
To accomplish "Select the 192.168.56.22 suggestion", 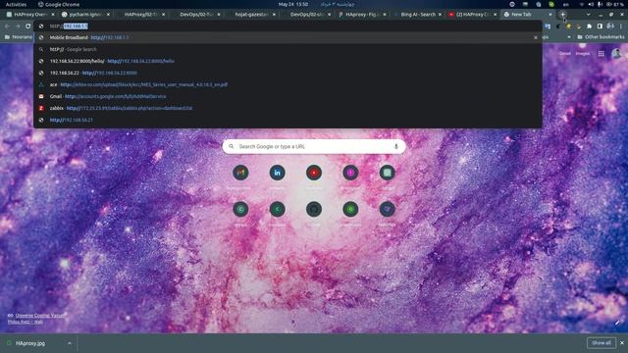I will click(288, 73).
